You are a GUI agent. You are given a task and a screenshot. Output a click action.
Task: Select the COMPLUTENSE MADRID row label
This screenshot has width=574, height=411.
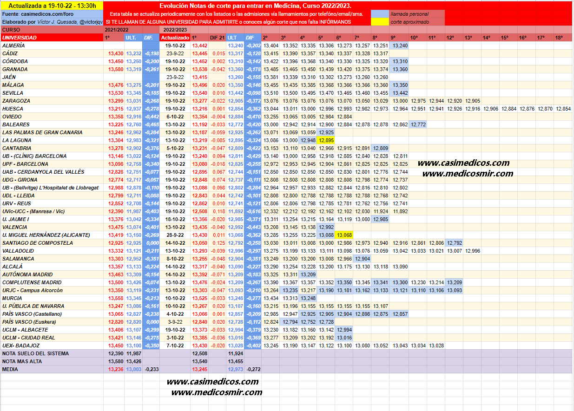(32, 282)
